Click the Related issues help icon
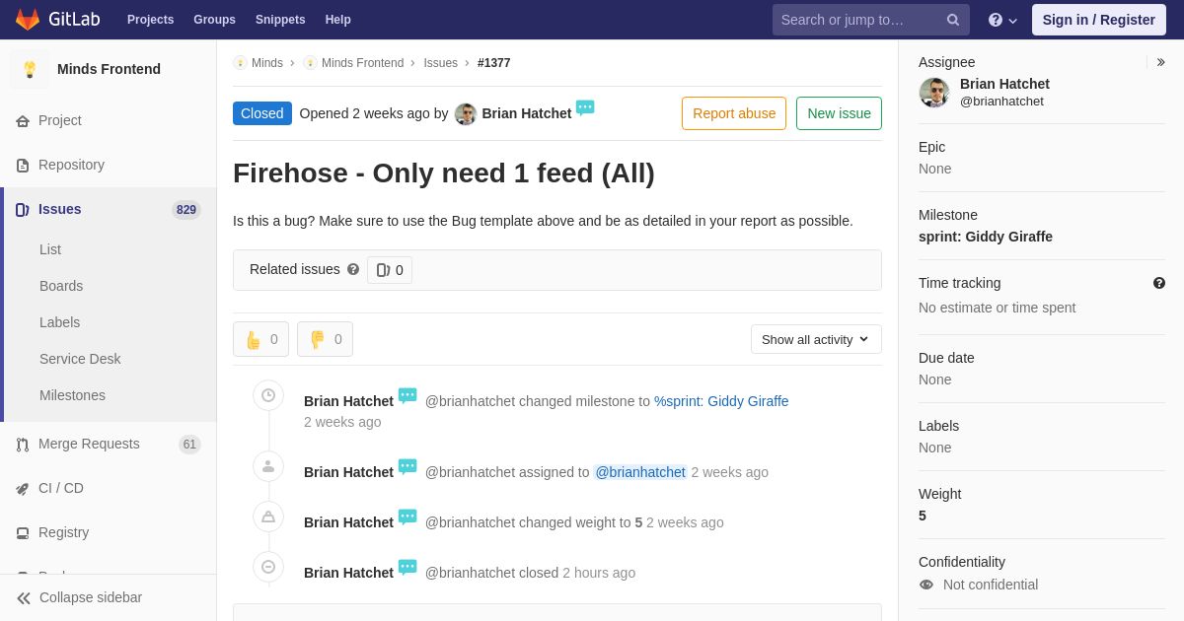The width and height of the screenshot is (1184, 621). (353, 269)
